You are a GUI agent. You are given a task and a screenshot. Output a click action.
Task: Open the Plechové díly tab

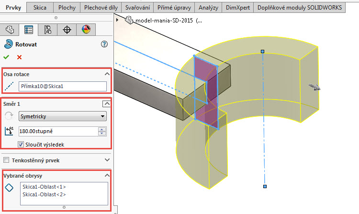coord(101,8)
